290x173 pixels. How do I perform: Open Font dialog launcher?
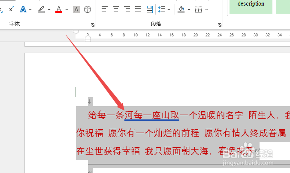click(93, 25)
